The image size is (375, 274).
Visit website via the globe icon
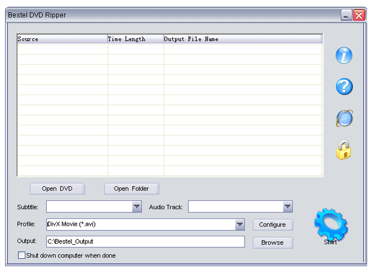click(345, 118)
